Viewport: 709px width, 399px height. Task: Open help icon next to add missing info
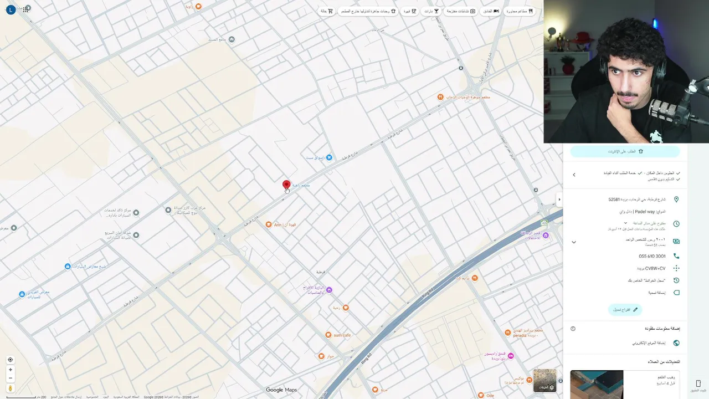573,329
